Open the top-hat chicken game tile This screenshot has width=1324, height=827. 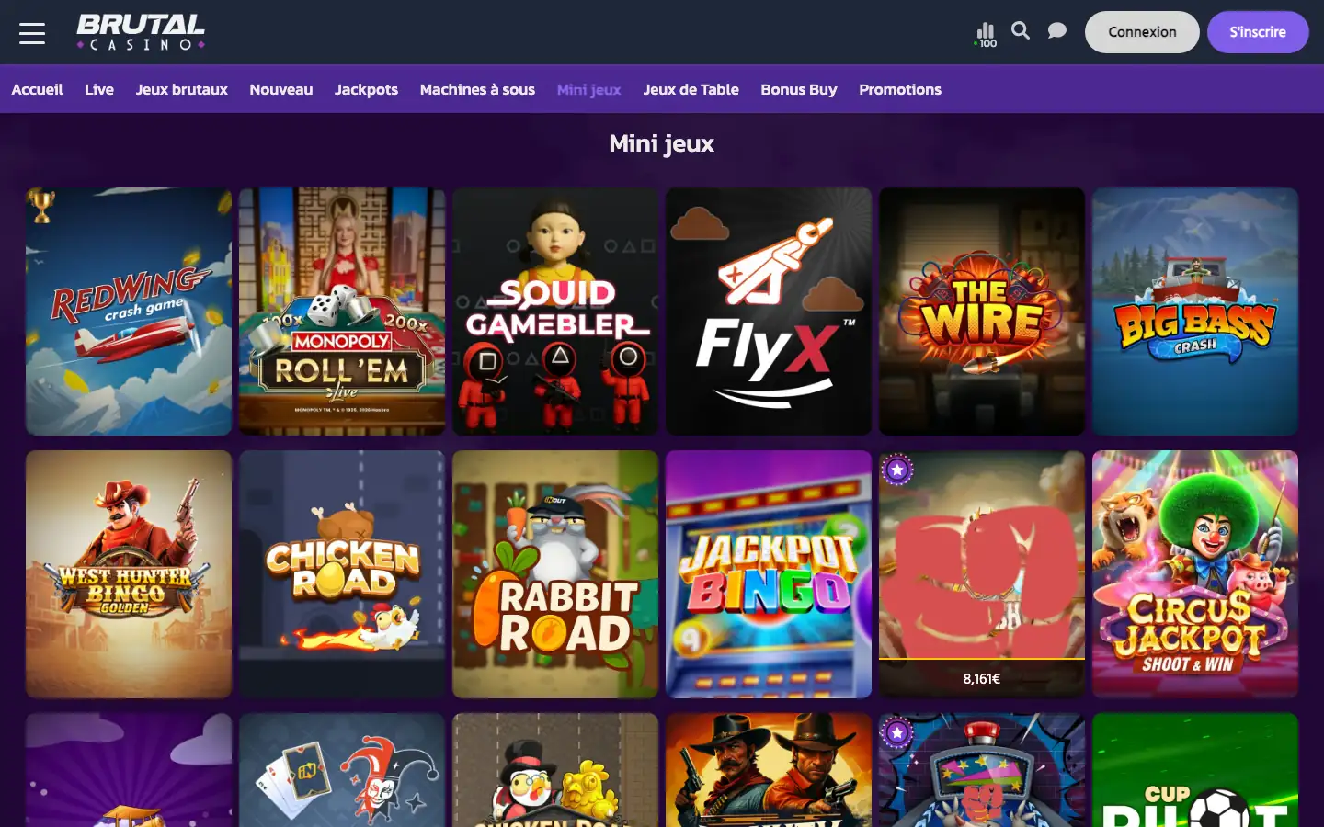[x=555, y=770]
